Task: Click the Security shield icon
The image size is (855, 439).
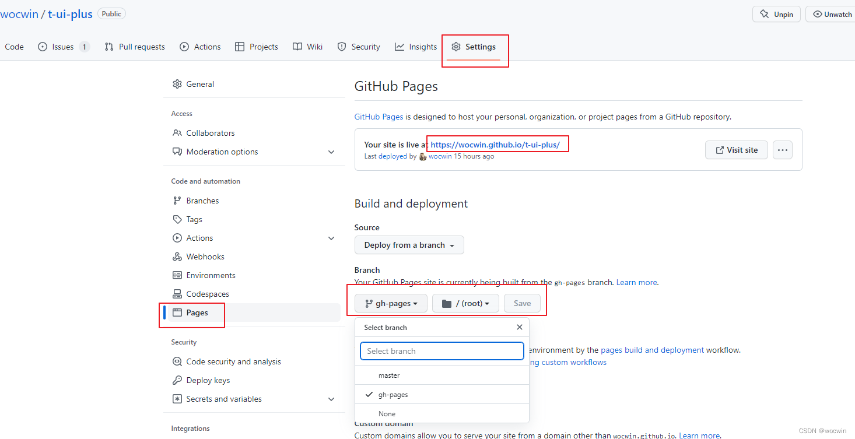Action: (342, 47)
